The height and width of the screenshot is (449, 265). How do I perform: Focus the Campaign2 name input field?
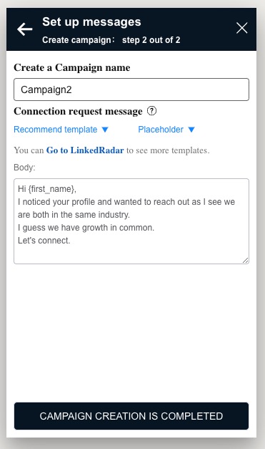(x=131, y=90)
